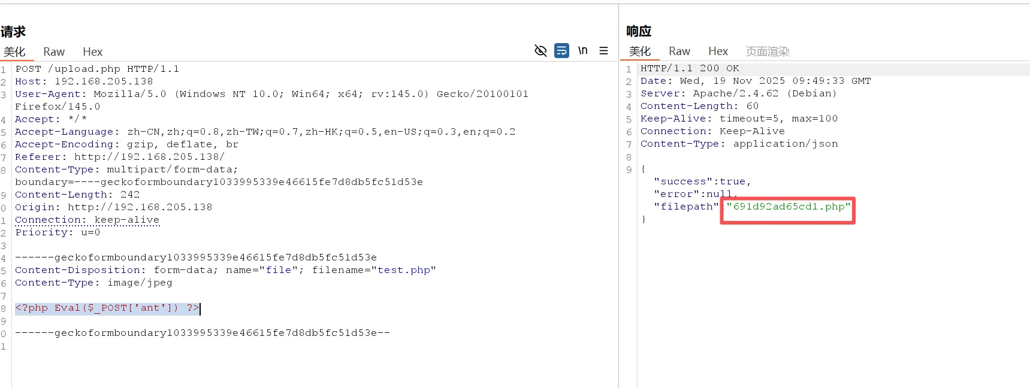Click the PHP Eval payload line

coord(107,308)
